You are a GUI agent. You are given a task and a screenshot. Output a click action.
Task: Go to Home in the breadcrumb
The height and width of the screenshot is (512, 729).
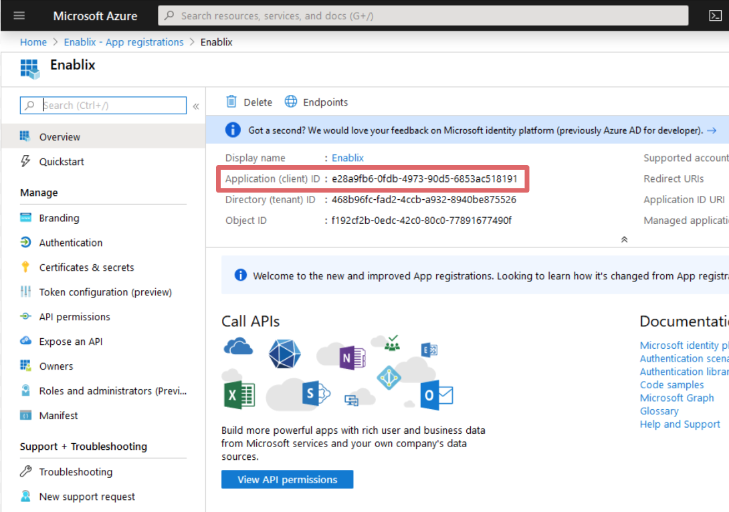pos(33,42)
